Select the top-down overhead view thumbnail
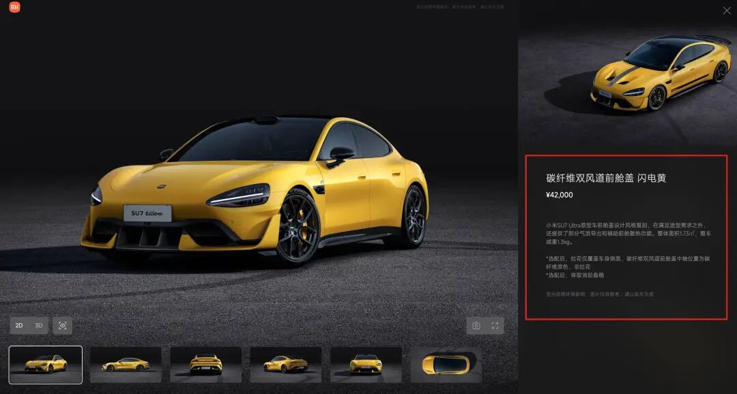The width and height of the screenshot is (737, 394). [446, 365]
